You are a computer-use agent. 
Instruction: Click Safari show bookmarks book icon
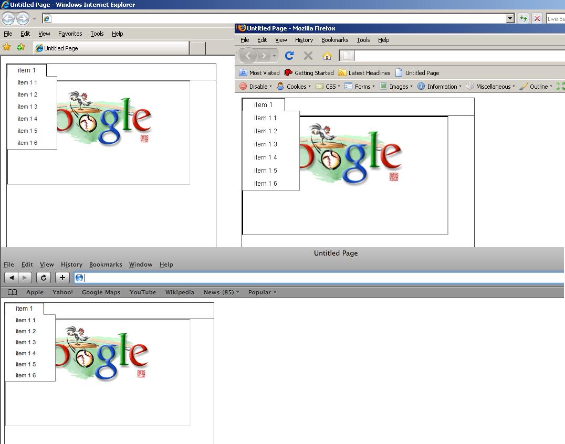point(12,292)
